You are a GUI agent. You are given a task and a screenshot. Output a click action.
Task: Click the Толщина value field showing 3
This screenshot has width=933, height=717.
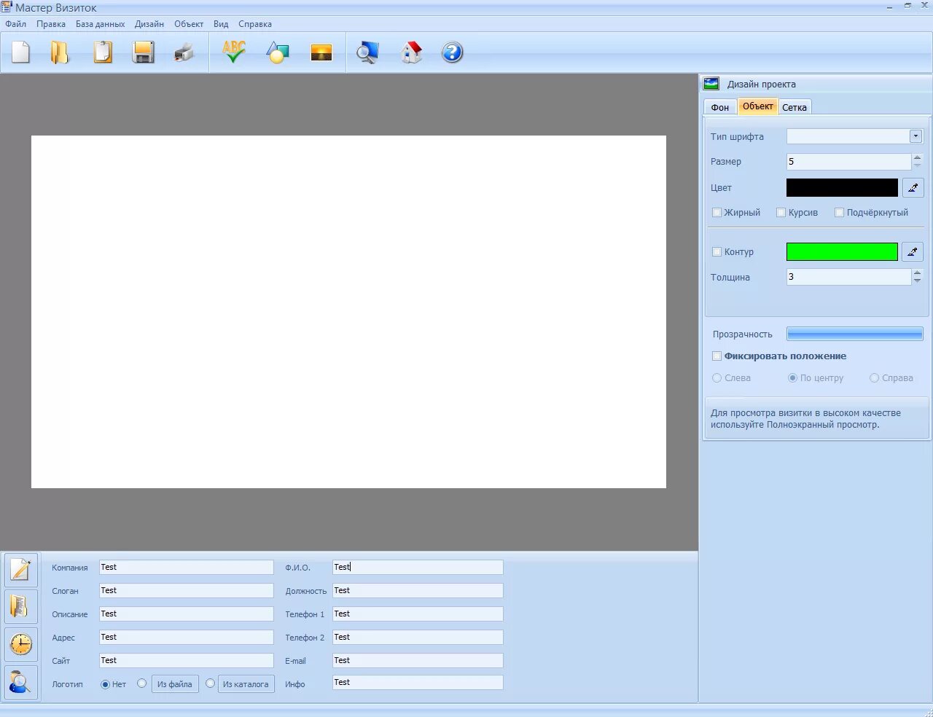tap(848, 277)
